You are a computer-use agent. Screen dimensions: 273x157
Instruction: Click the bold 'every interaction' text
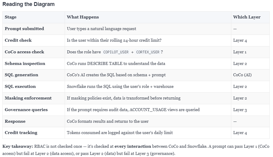(x=133, y=146)
